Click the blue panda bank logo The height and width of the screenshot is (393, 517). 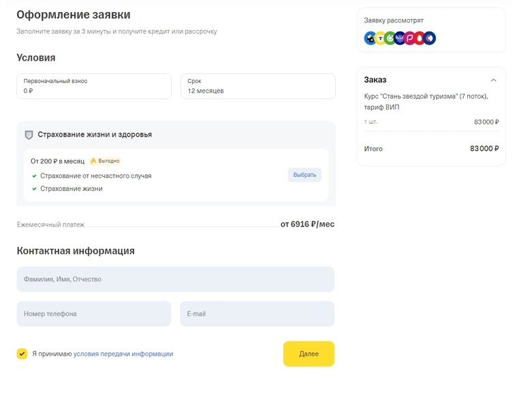tap(371, 39)
